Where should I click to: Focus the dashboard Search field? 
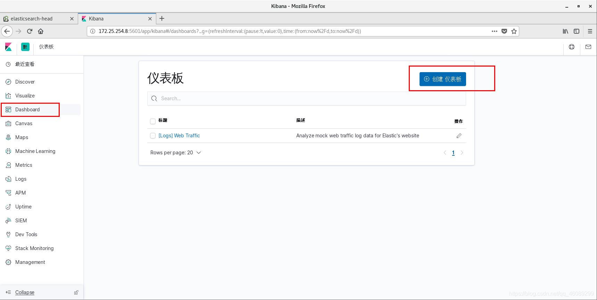click(307, 98)
